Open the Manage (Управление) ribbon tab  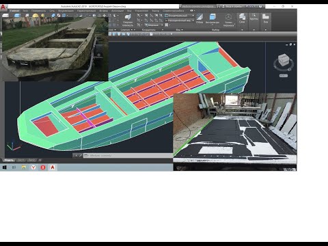coord(141,11)
